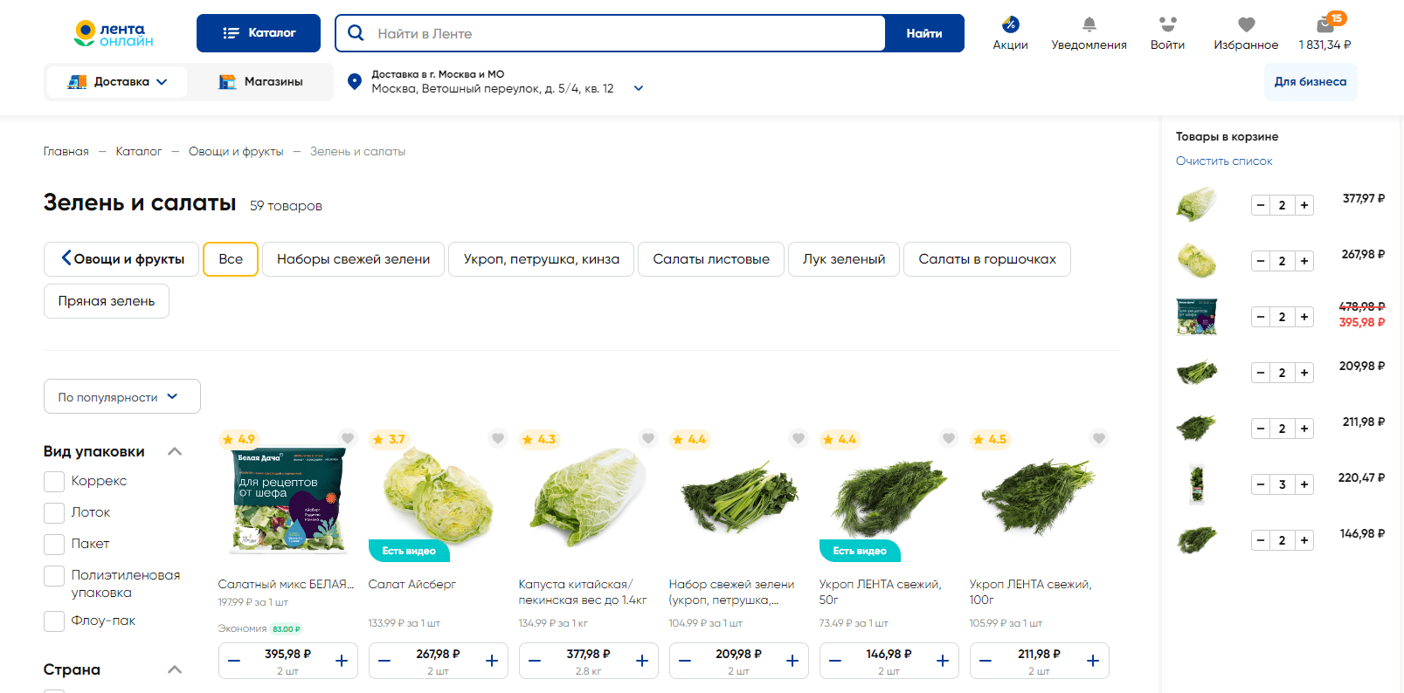The width and height of the screenshot is (1404, 693).
Task: Increase cart item priced 377,97 ₽
Action: (x=1304, y=205)
